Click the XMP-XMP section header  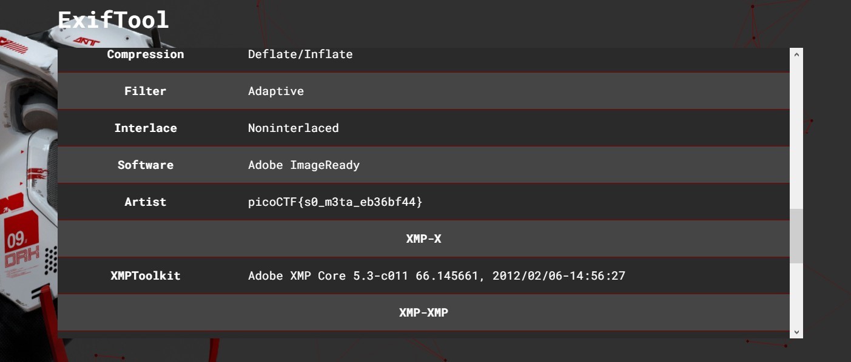click(x=423, y=313)
